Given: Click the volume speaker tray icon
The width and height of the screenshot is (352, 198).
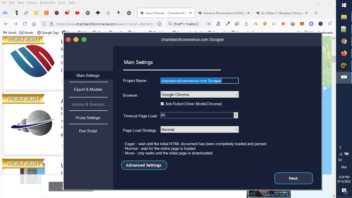Looking at the screenshot, I should (x=340, y=160).
